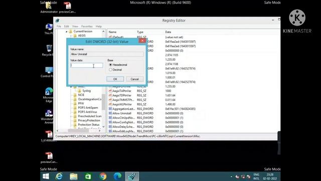
Task: Click the tree horizontal scroll left arrow
Action: (58, 131)
